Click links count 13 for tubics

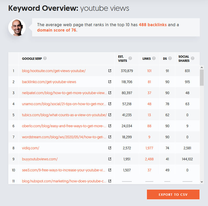click(149, 115)
